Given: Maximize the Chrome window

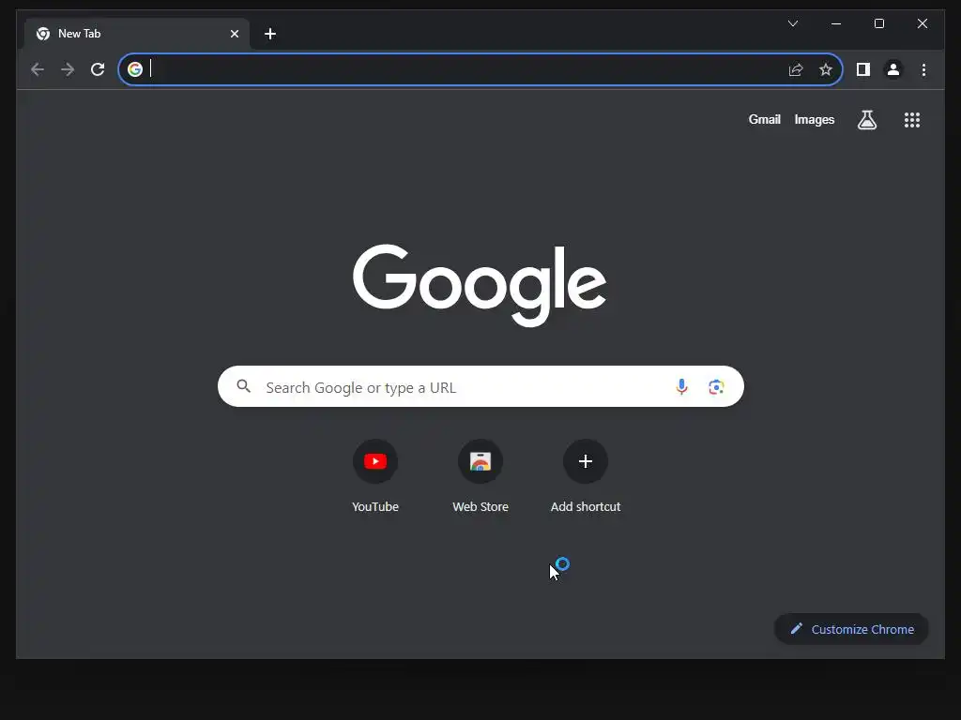Looking at the screenshot, I should pyautogui.click(x=878, y=23).
